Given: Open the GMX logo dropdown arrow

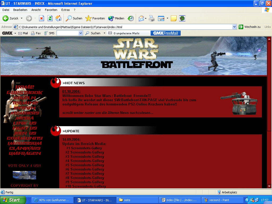Looking at the screenshot, I should 15,33.
